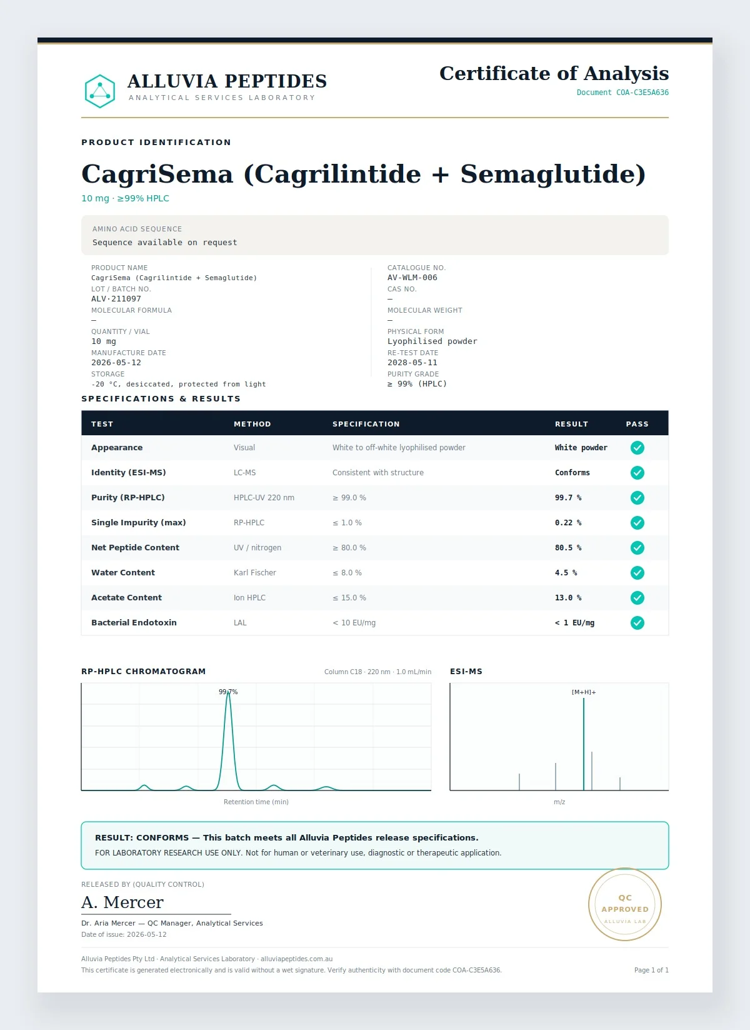750x1030 pixels.
Task: Click the '< 1 EU/mg' endotoxin result
Action: click(575, 623)
